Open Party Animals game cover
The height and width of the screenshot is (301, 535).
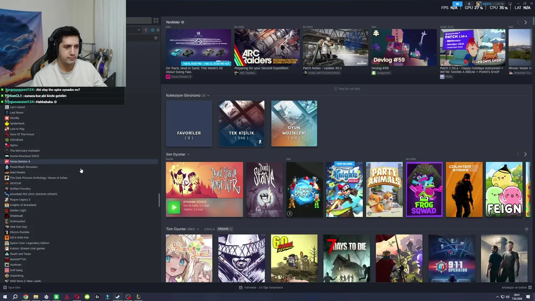tap(384, 190)
